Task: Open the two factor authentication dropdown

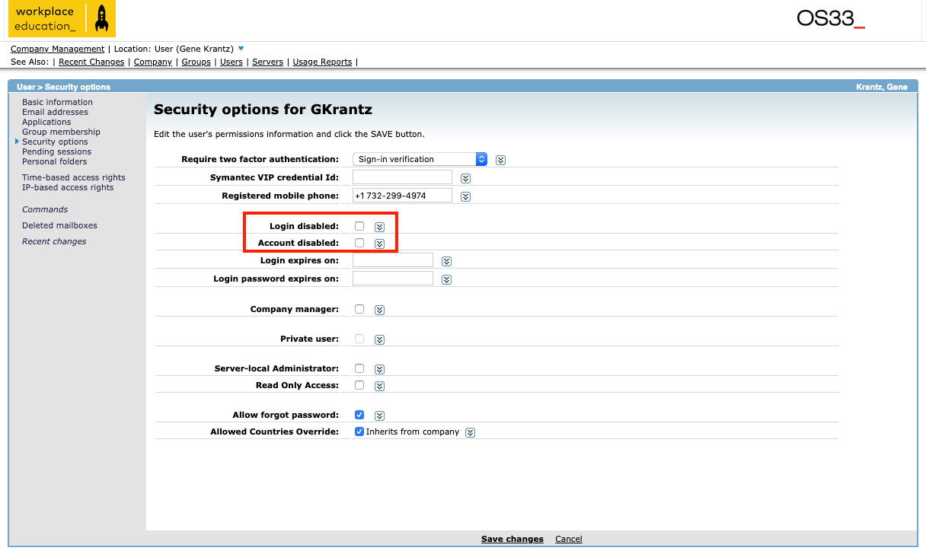Action: coord(420,159)
